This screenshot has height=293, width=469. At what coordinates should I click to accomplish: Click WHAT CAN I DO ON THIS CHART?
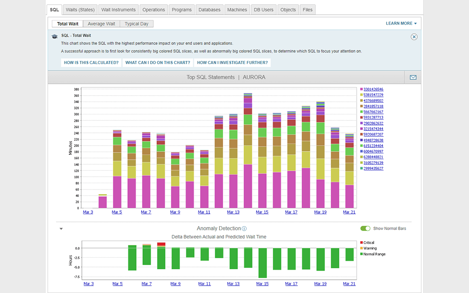click(x=158, y=63)
